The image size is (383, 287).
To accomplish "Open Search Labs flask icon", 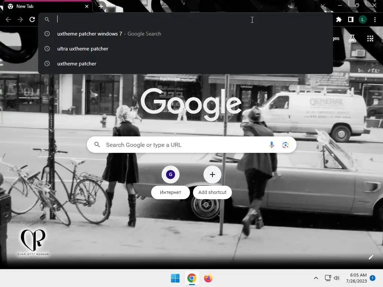I will click(352, 38).
